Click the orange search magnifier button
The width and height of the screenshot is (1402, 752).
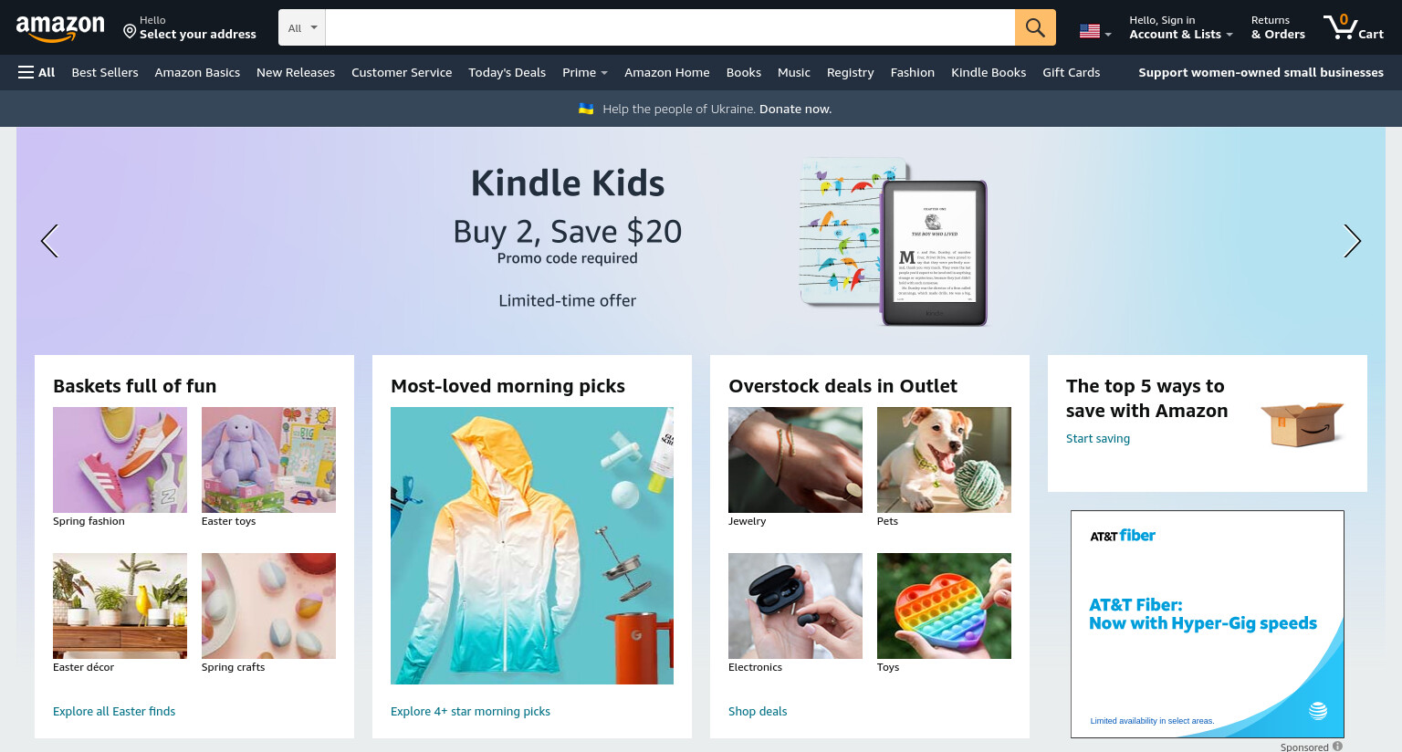pos(1035,27)
